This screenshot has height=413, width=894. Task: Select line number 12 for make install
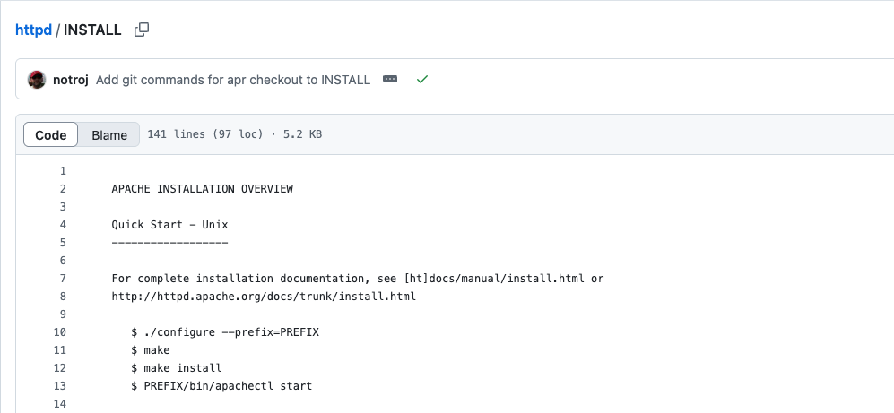point(60,368)
